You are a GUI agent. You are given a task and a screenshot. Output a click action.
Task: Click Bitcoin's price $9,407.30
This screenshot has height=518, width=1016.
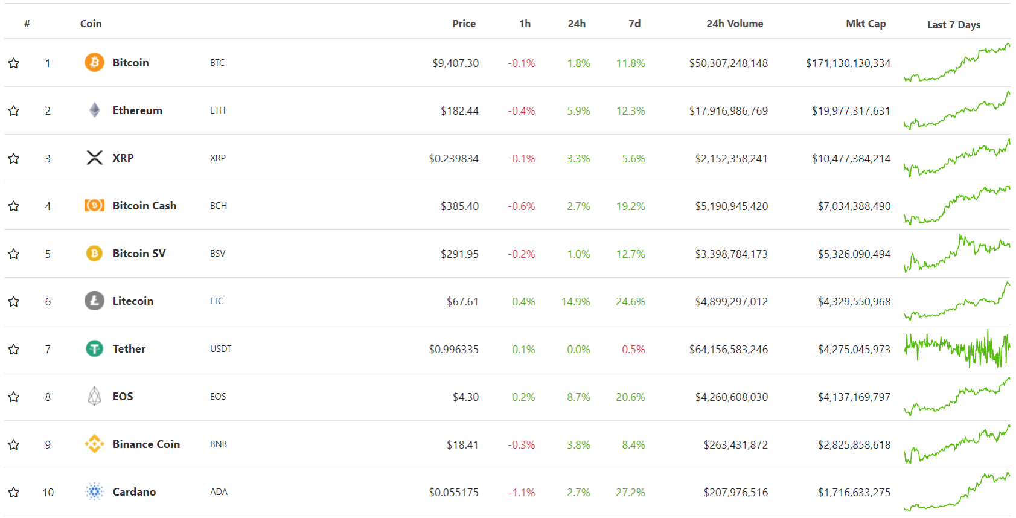pyautogui.click(x=456, y=63)
